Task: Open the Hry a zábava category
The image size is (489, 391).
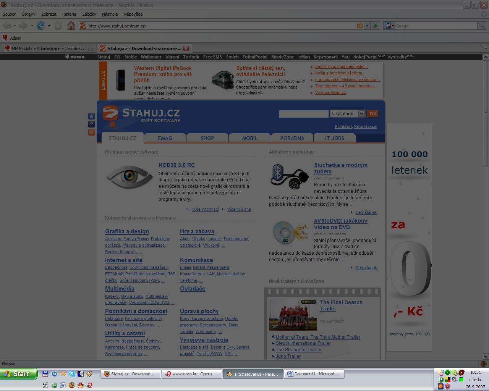Action: click(197, 231)
